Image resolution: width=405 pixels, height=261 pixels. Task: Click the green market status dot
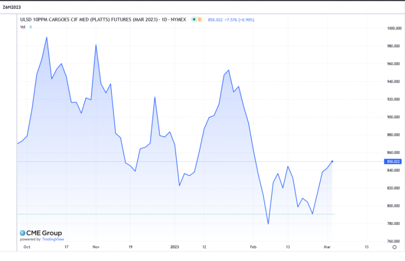(x=193, y=19)
